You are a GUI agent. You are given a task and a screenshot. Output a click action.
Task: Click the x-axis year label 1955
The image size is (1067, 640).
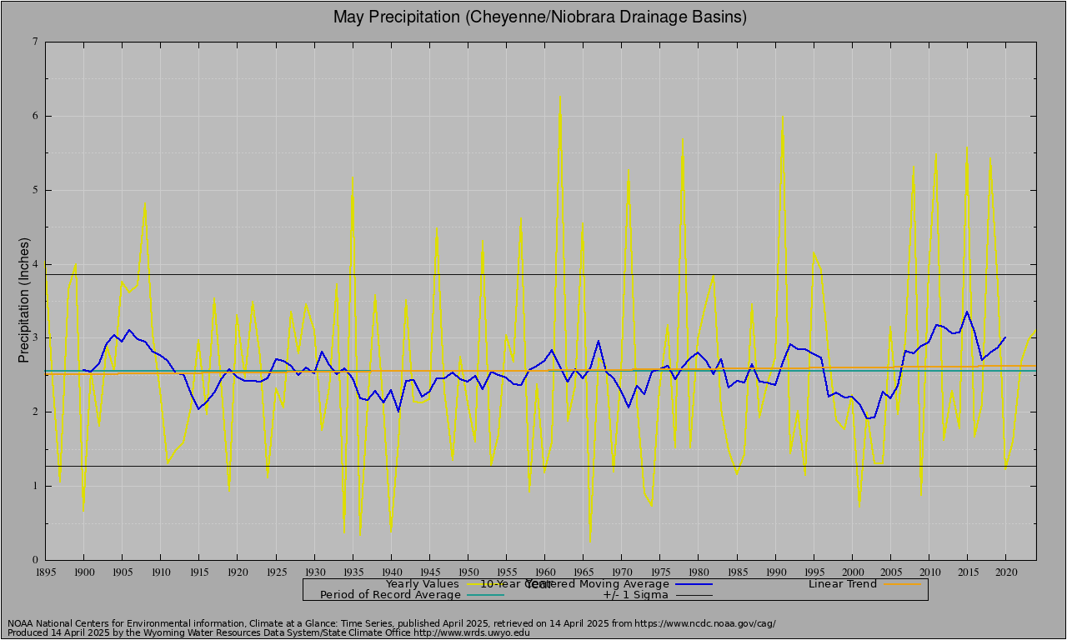tap(506, 572)
